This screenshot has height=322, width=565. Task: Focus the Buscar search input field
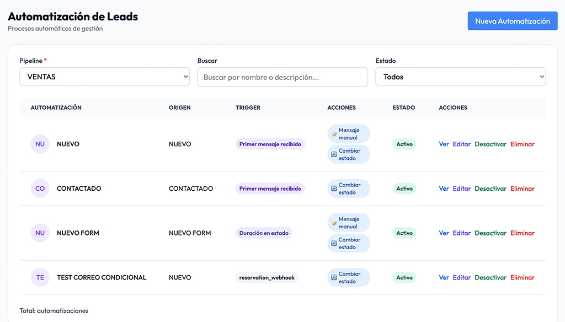tap(282, 77)
